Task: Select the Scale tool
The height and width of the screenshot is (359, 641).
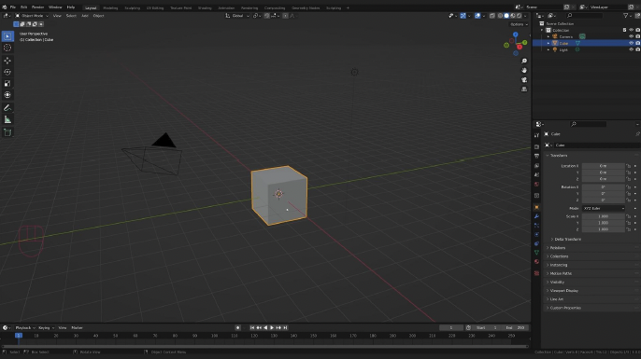Action: click(x=7, y=83)
